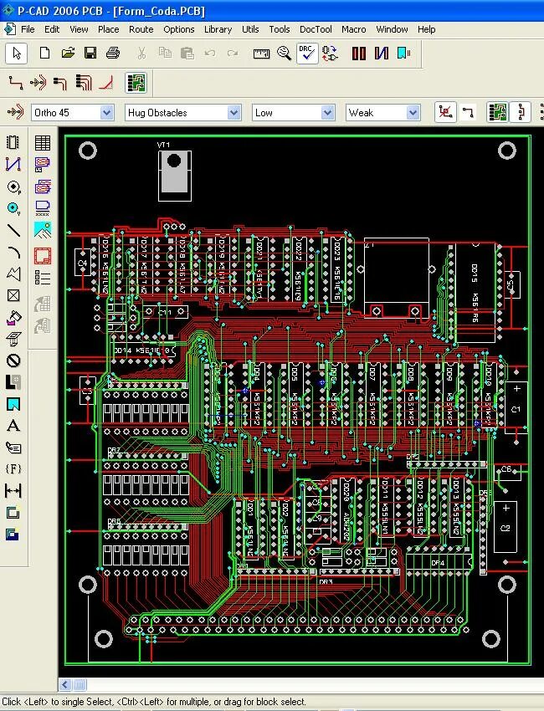Image resolution: width=544 pixels, height=711 pixels.
Task: Open the File menu
Action: coord(28,29)
